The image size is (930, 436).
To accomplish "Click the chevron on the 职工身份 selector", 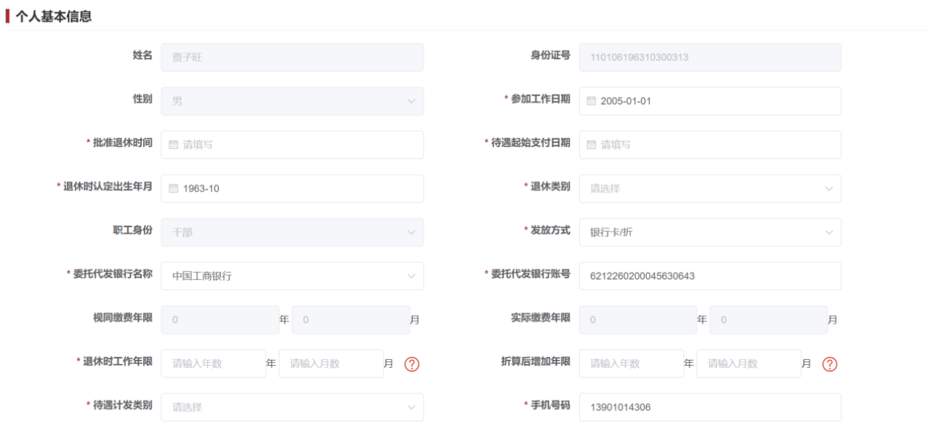I will point(411,232).
